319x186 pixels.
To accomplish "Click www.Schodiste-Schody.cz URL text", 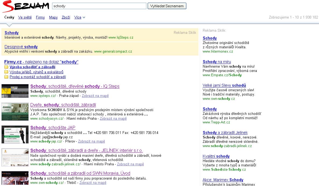I will pos(224,169).
